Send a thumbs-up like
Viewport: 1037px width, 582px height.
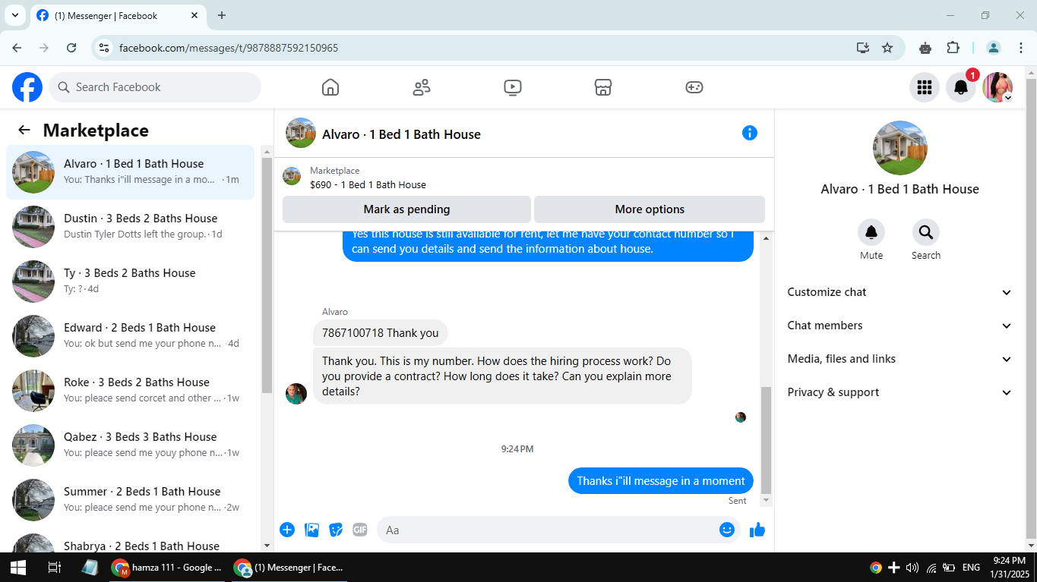coord(757,530)
